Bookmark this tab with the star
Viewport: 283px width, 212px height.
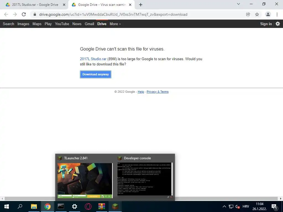pyautogui.click(x=257, y=14)
